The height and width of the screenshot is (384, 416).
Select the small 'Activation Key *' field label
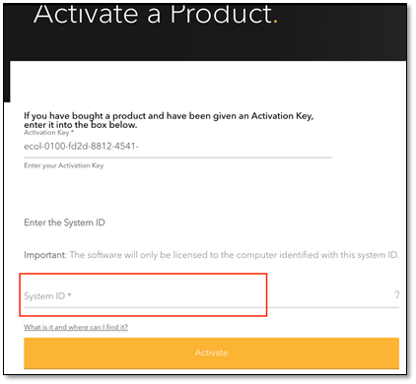point(48,133)
